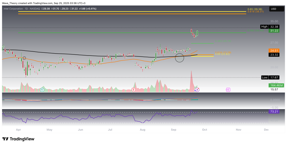This screenshot has width=287, height=145.
Task: Click the Sep label on time axis
Action: coord(173,130)
